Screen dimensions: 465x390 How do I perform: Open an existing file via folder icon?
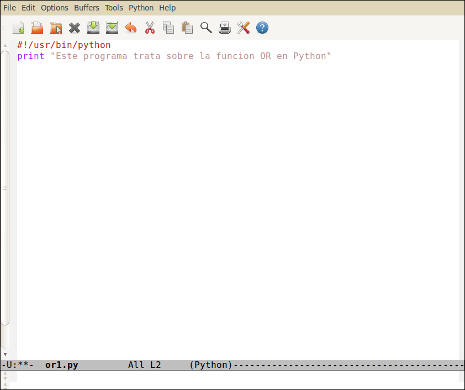point(37,28)
